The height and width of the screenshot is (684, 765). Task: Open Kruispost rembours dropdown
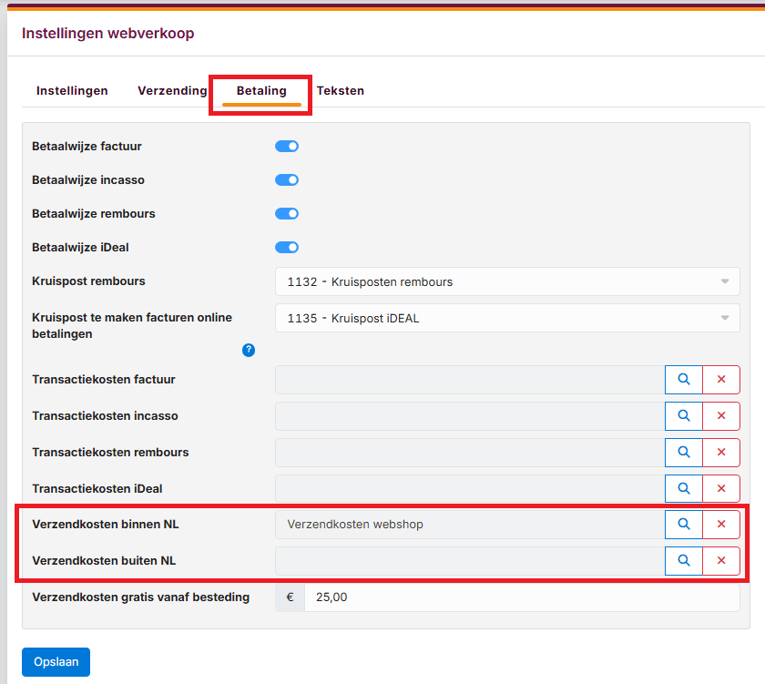click(x=507, y=282)
